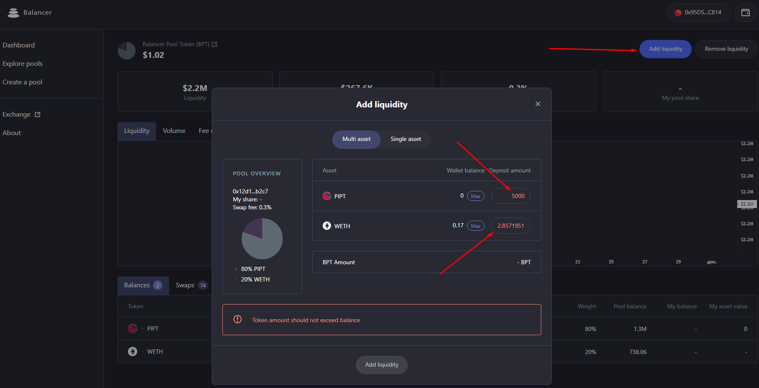Click the Balancer logo icon
This screenshot has height=388, width=759.
point(13,13)
